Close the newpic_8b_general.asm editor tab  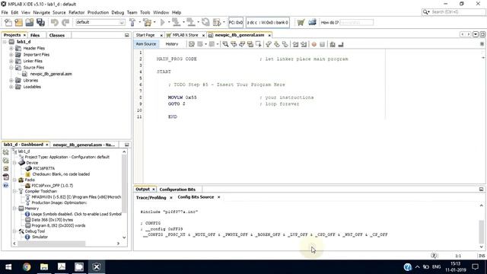pos(269,36)
